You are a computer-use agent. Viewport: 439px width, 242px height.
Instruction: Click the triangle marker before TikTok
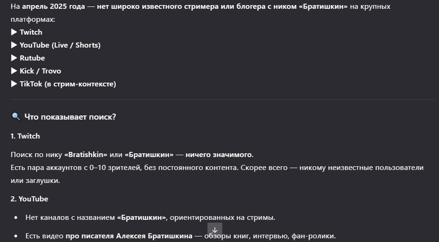pos(14,84)
